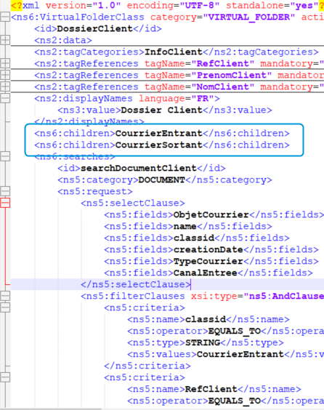
Task: Click the ObjetCourrier field line
Action: click(x=214, y=214)
